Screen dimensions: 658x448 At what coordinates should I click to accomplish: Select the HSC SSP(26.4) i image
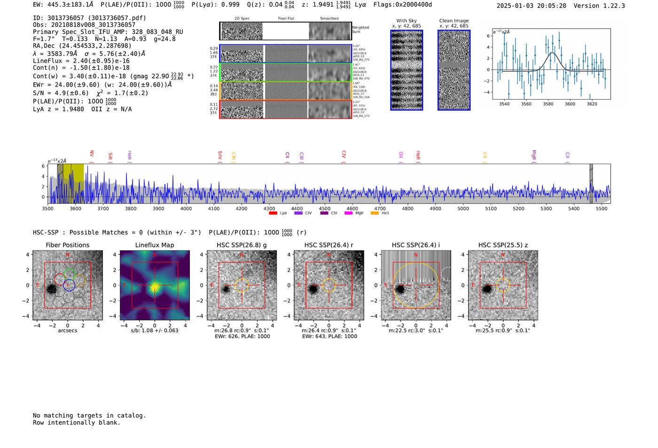416,285
